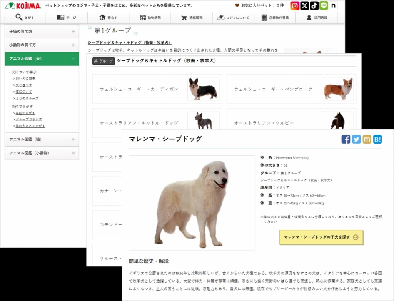
Task: Share with Hatena Bookmark B! icon
Action: pyautogui.click(x=377, y=139)
